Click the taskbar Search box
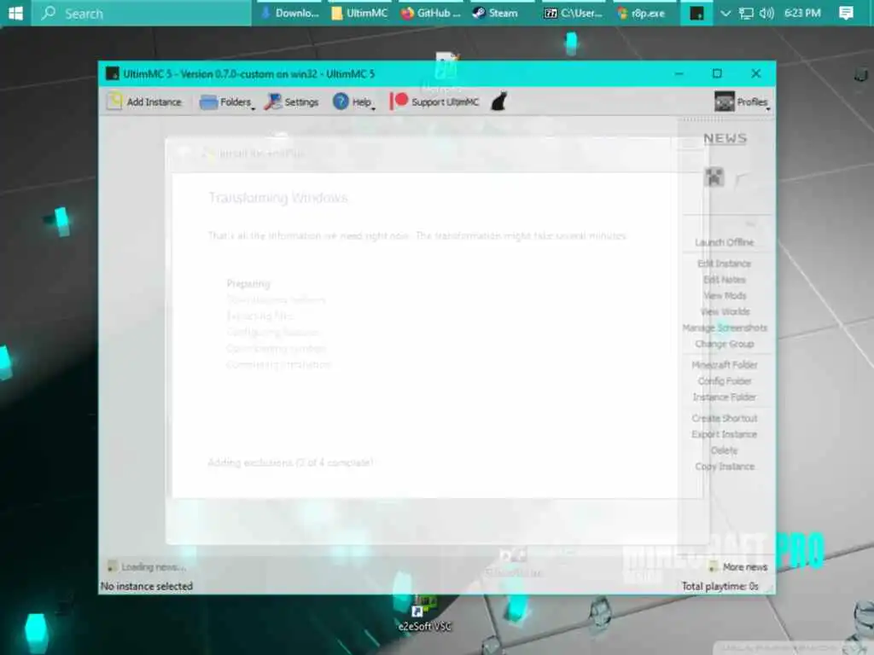This screenshot has width=874, height=655. tap(142, 13)
